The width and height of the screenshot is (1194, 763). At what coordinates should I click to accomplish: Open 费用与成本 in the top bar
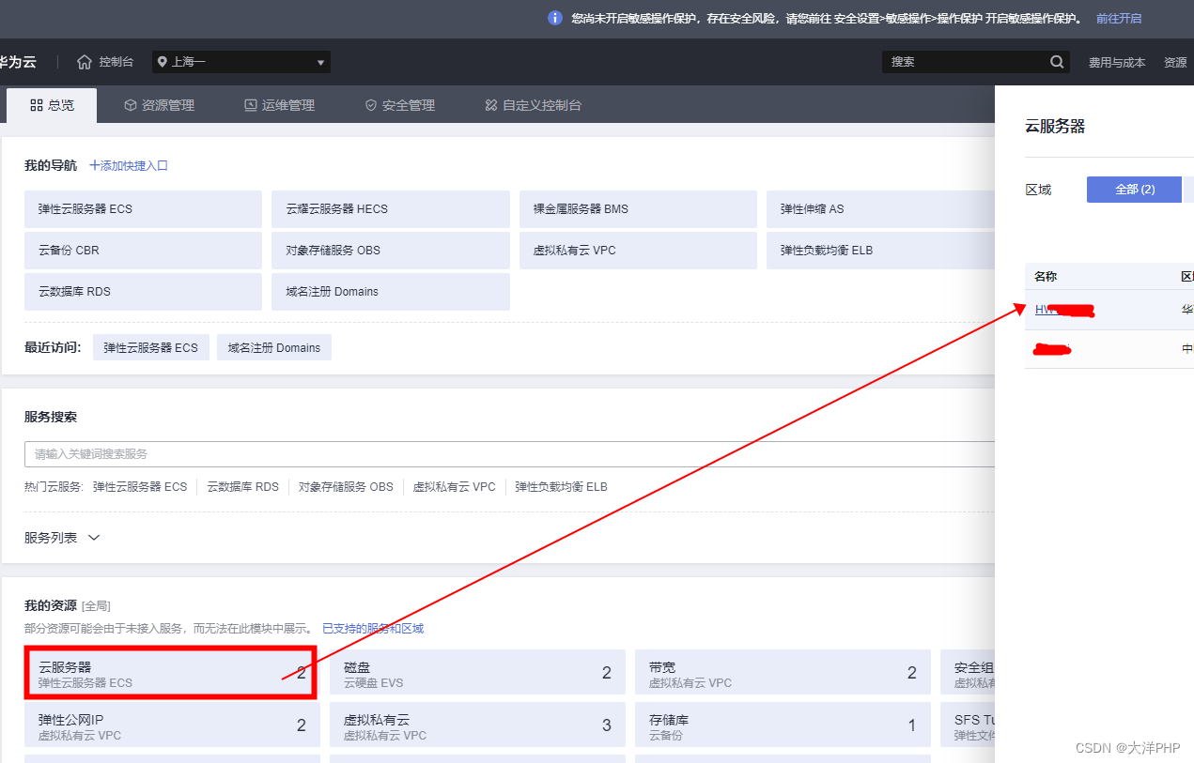1117,62
